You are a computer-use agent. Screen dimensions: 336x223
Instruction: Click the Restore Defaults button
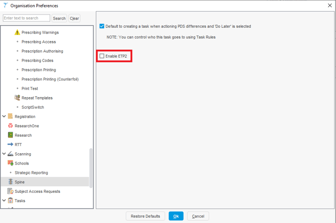145,216
